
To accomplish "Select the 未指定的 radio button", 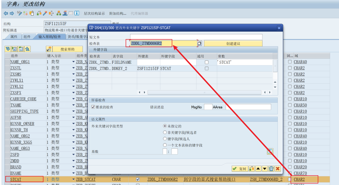I will tap(165, 126).
